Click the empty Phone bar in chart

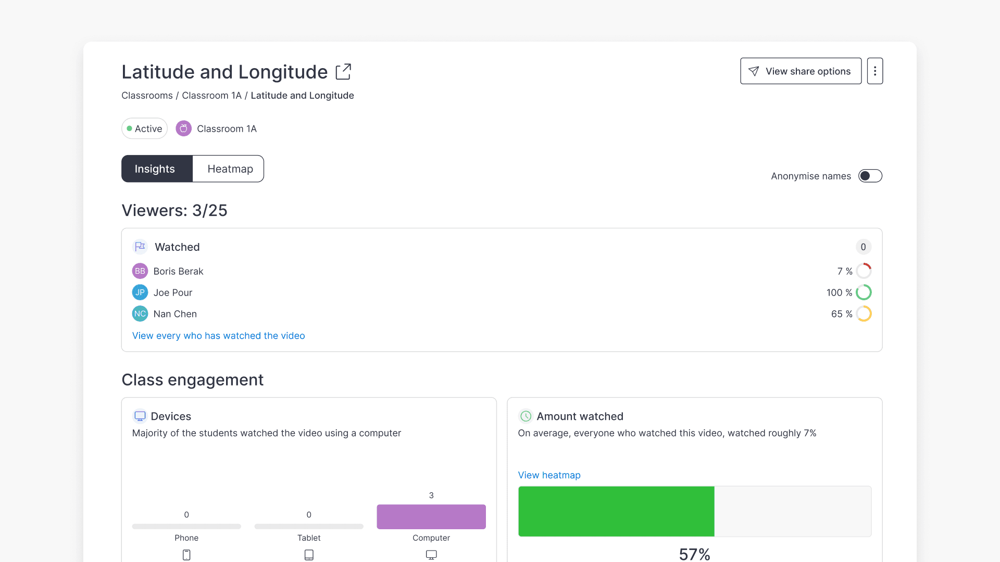coord(186,527)
